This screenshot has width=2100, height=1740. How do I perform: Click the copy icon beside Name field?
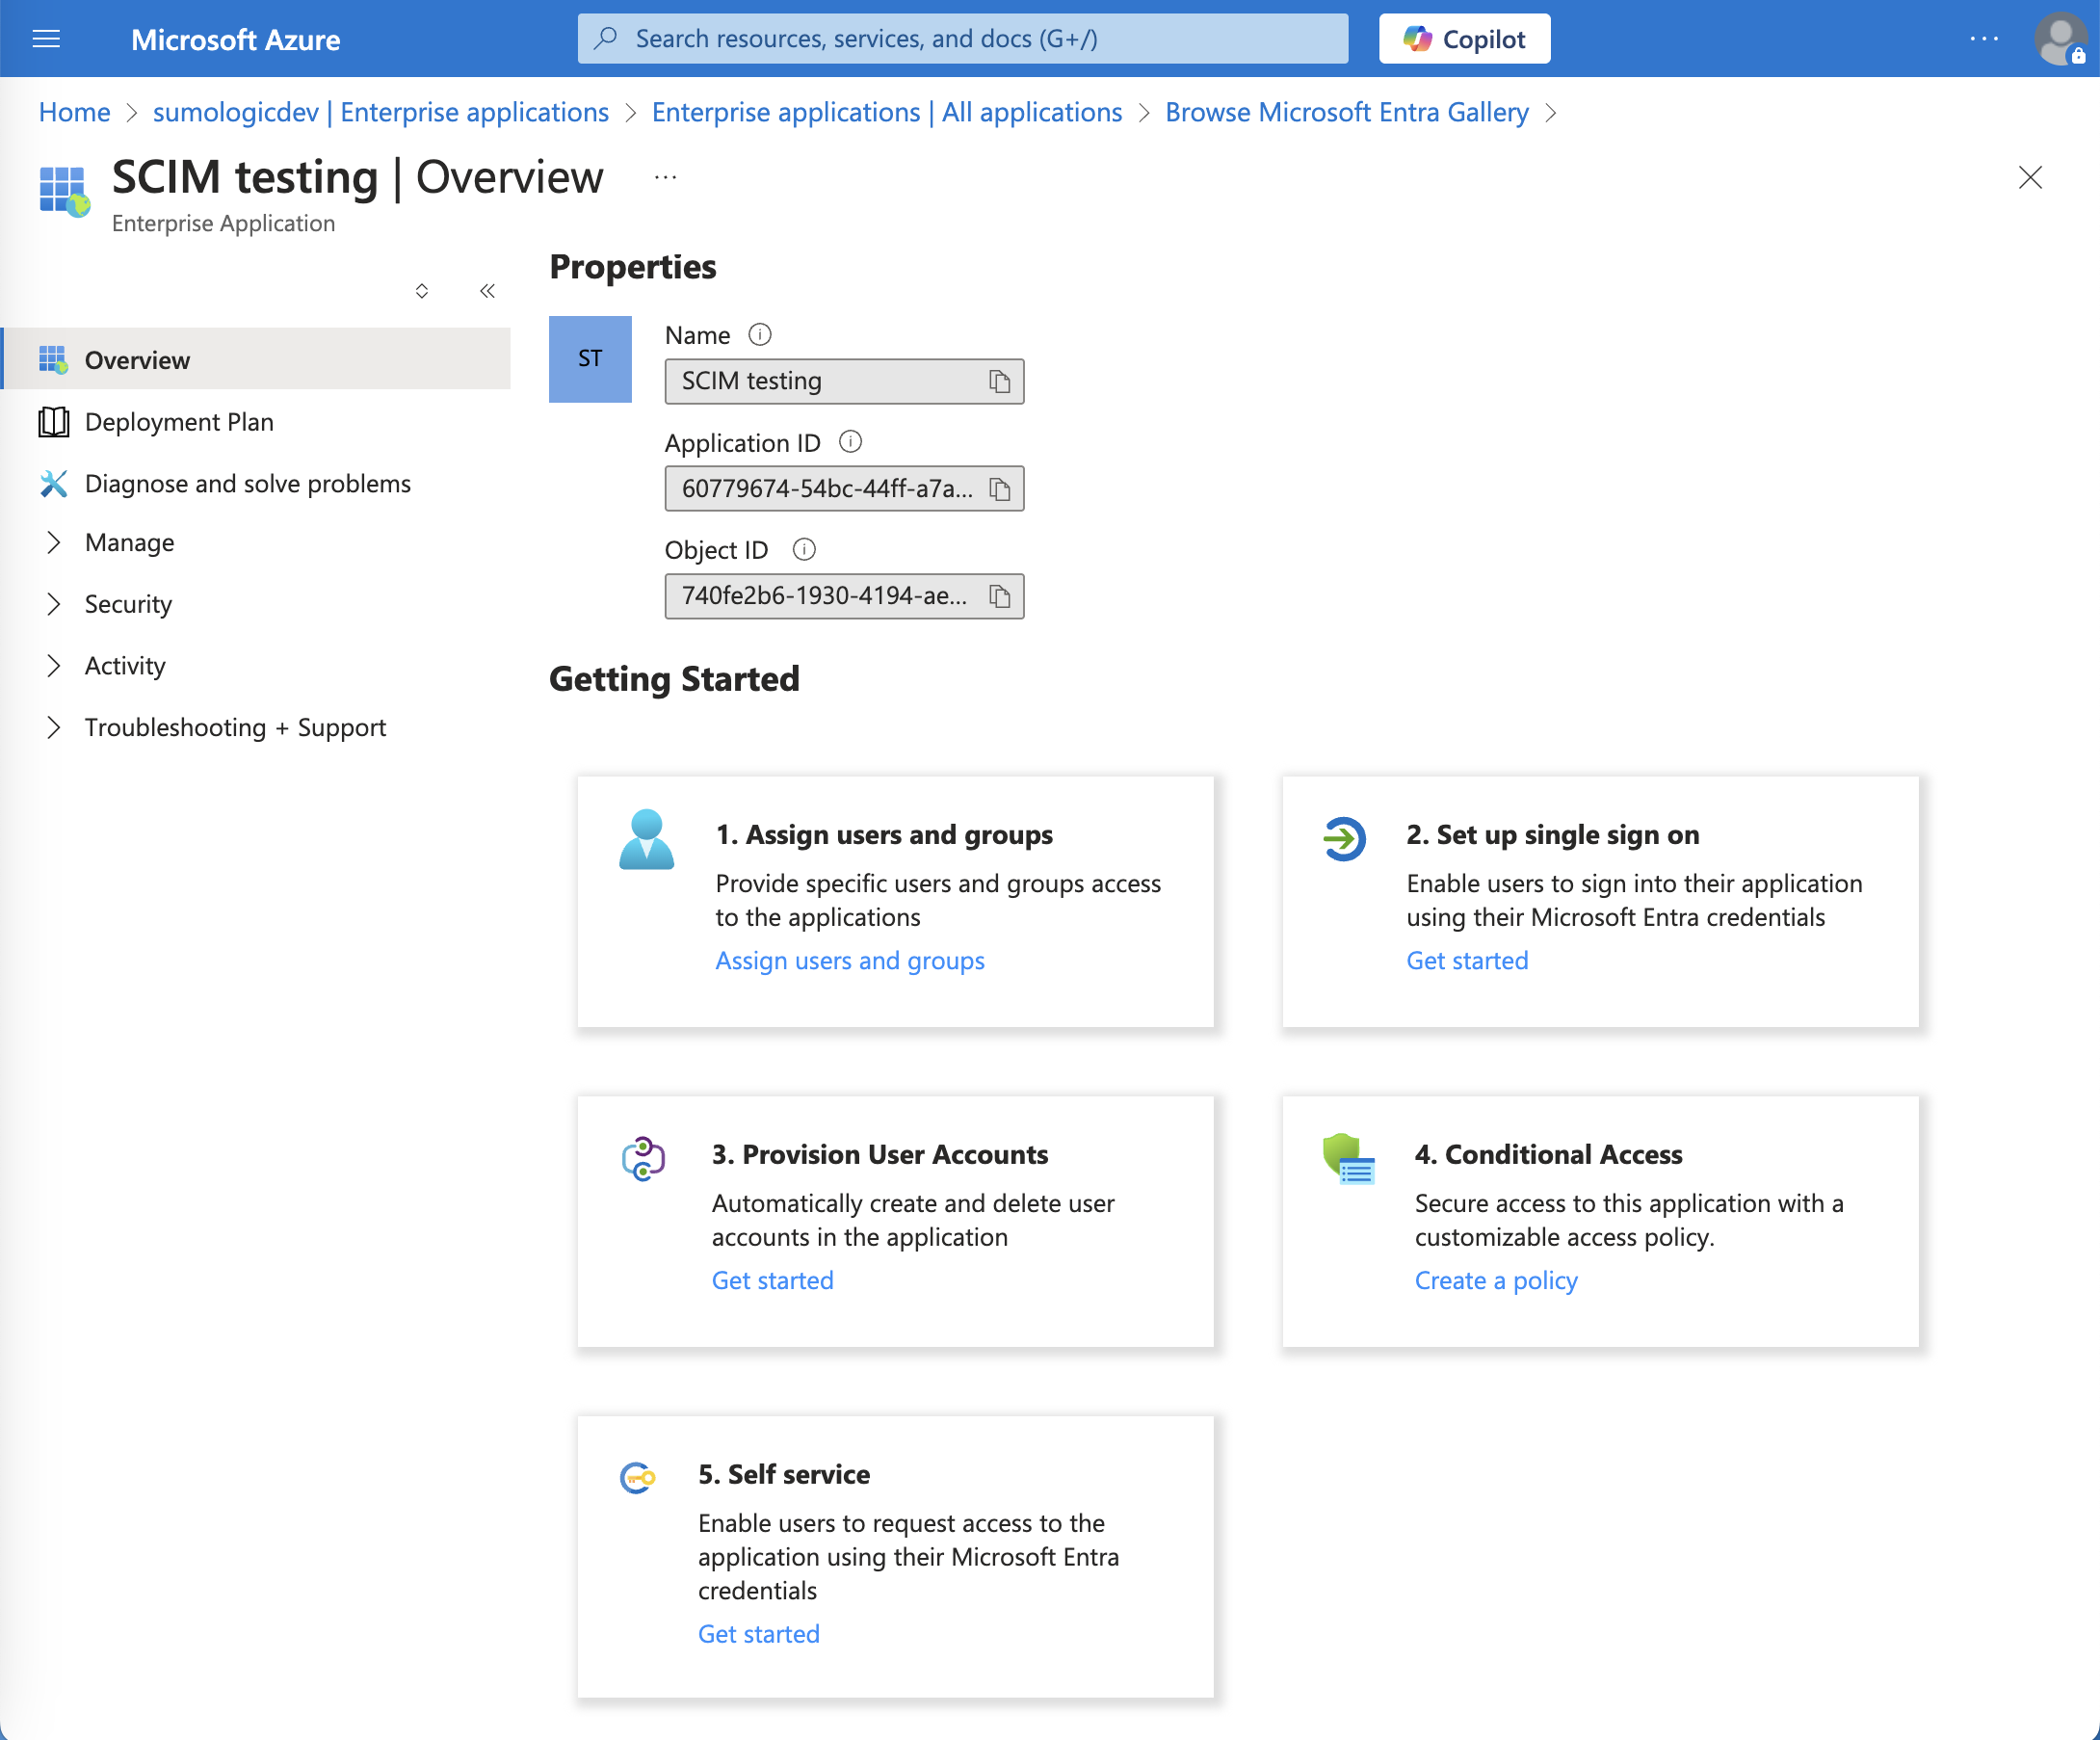(999, 381)
